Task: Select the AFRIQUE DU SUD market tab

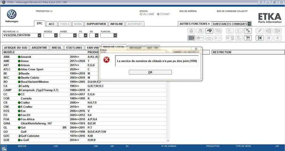Action: pyautogui.click(x=16, y=48)
